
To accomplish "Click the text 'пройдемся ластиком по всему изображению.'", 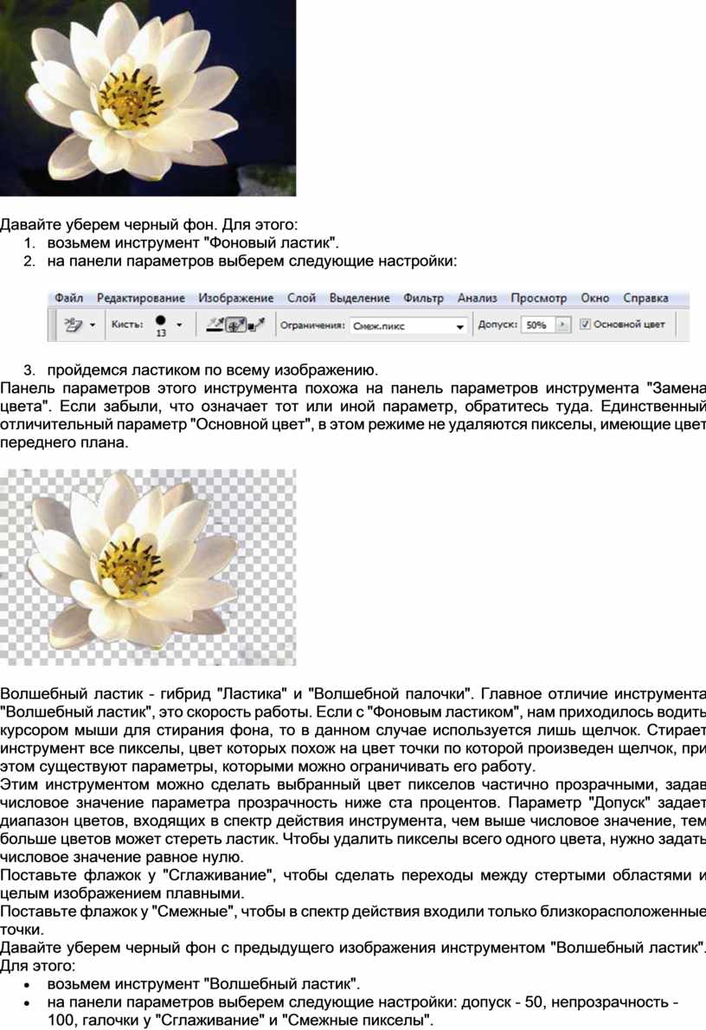I will 212,370.
